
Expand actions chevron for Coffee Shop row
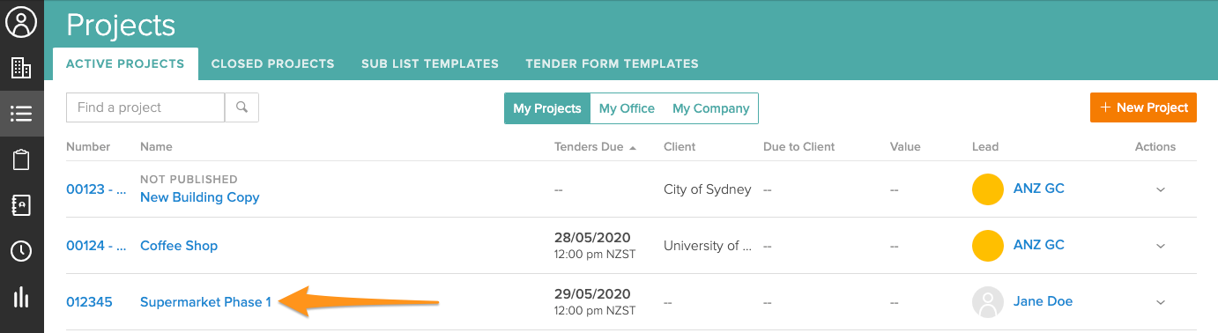tap(1161, 246)
